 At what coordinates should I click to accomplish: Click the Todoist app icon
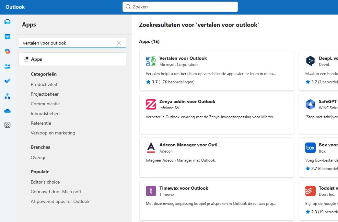(x=310, y=191)
